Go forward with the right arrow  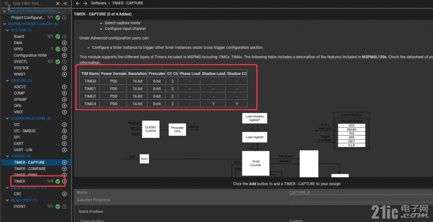85,3
